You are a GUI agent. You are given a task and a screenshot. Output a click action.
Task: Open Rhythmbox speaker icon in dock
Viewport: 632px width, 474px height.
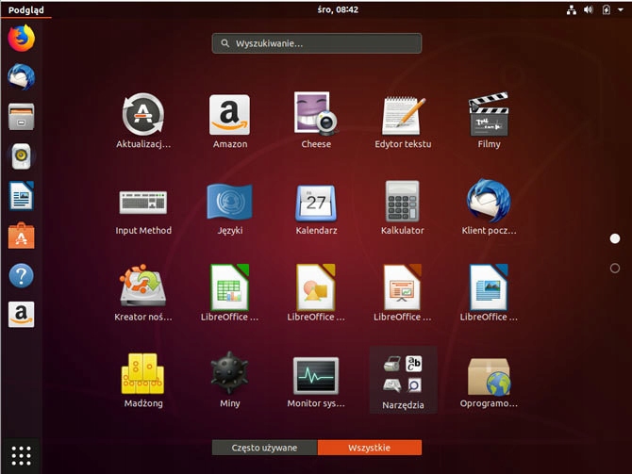click(x=22, y=156)
